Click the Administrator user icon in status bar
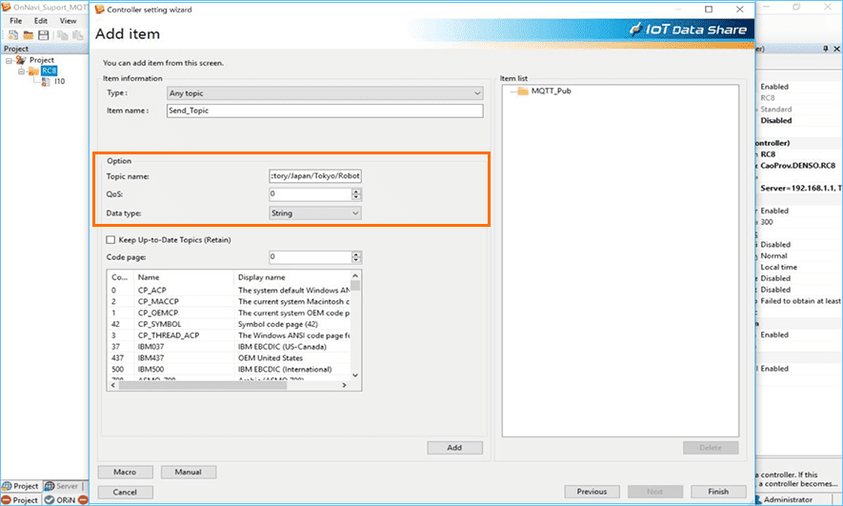843x506 pixels. (758, 499)
